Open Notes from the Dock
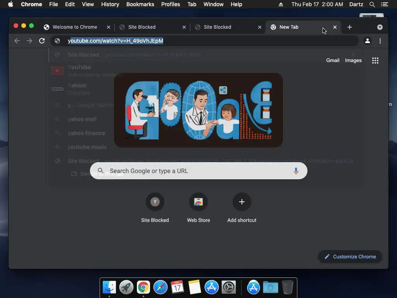Viewport: 397px width, 298px height. pos(195,288)
